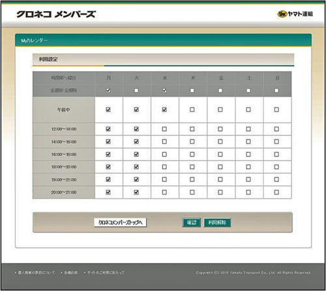Click the クロネコメンバーズトップへ button
The height and width of the screenshot is (291, 326).
tap(120, 222)
